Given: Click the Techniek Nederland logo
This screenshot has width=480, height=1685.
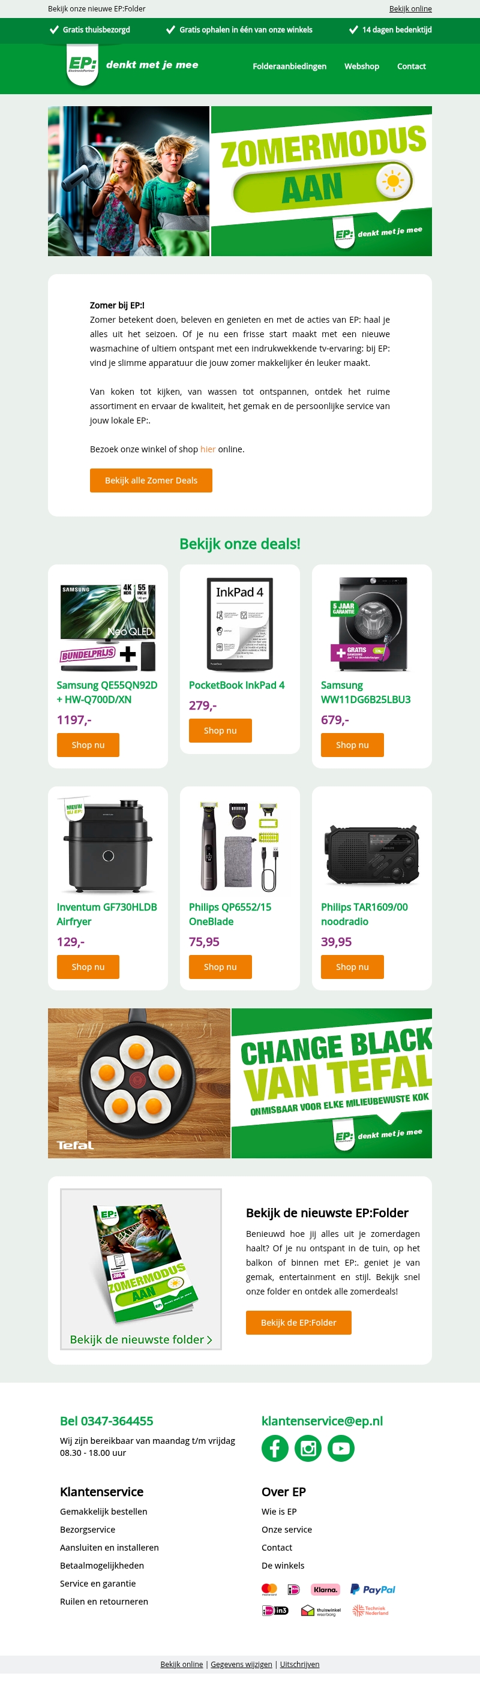Looking at the screenshot, I should click(x=370, y=1611).
